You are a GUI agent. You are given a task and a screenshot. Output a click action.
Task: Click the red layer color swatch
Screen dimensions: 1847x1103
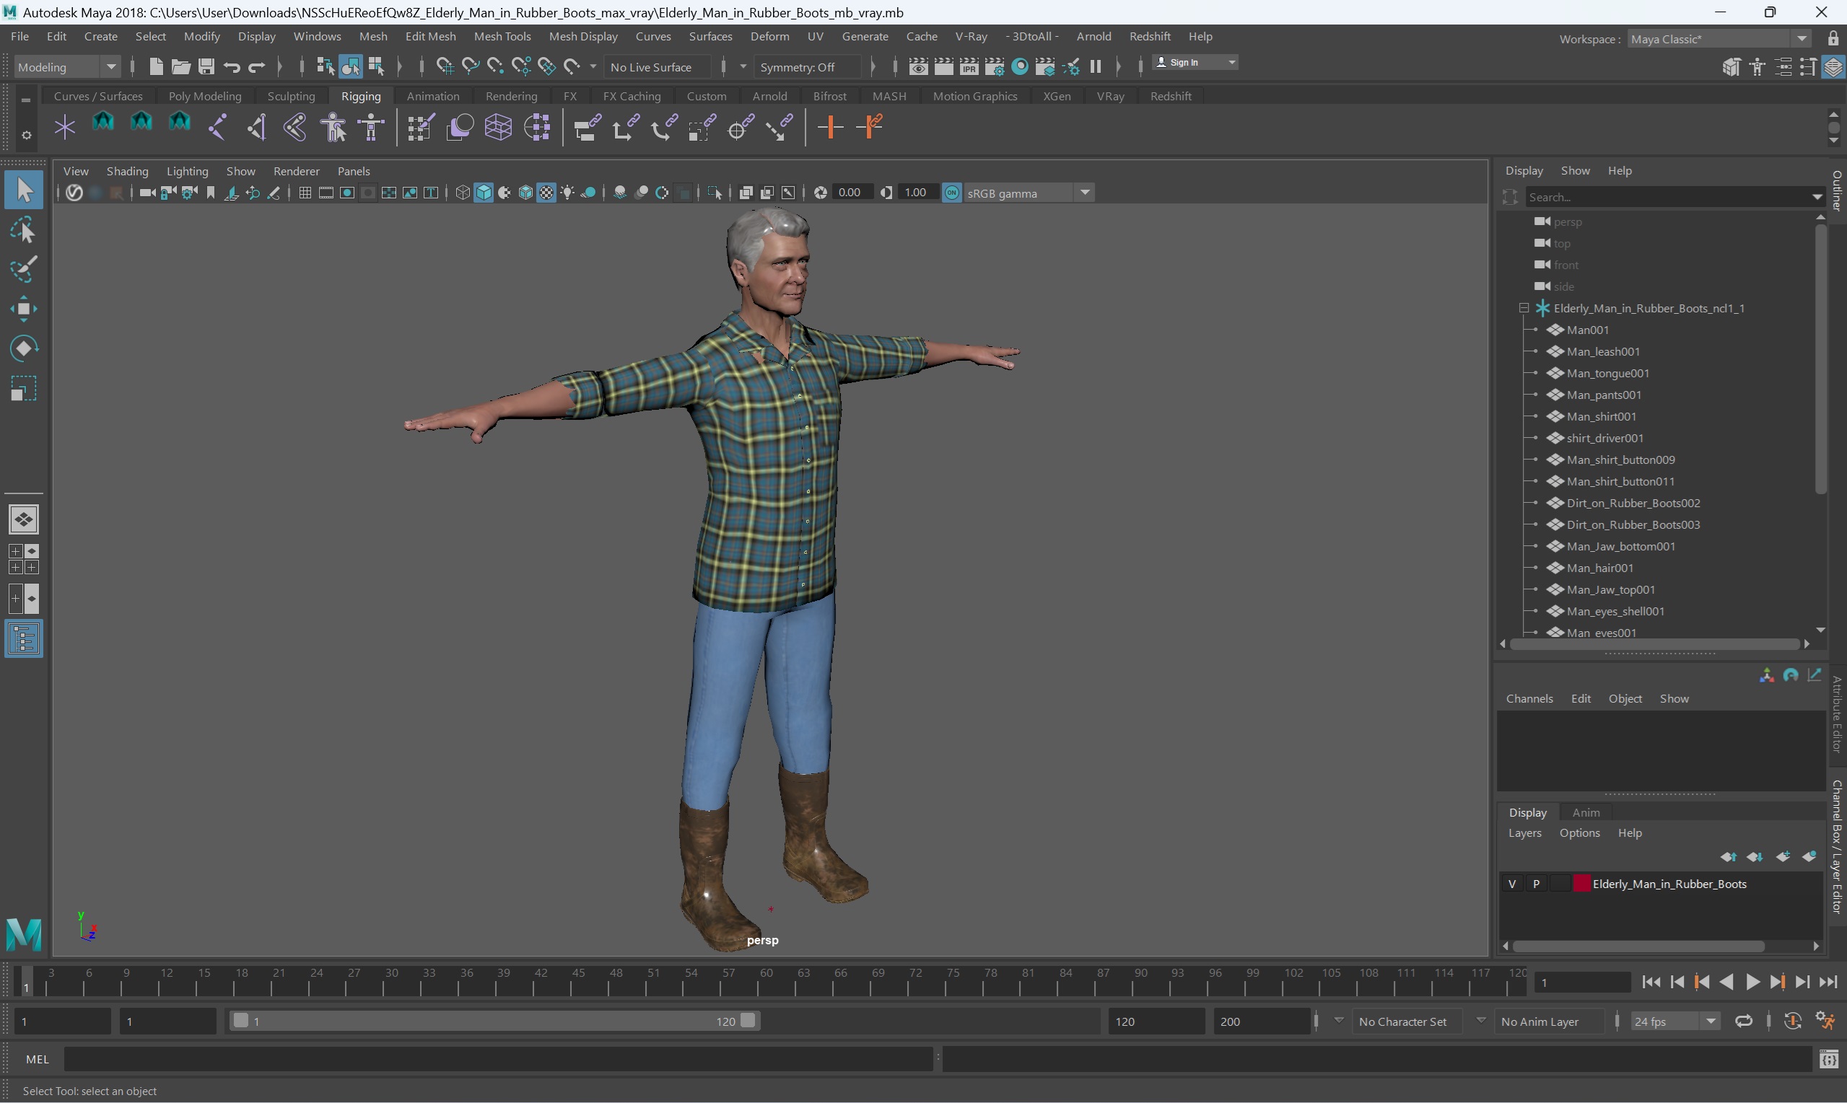pyautogui.click(x=1581, y=884)
